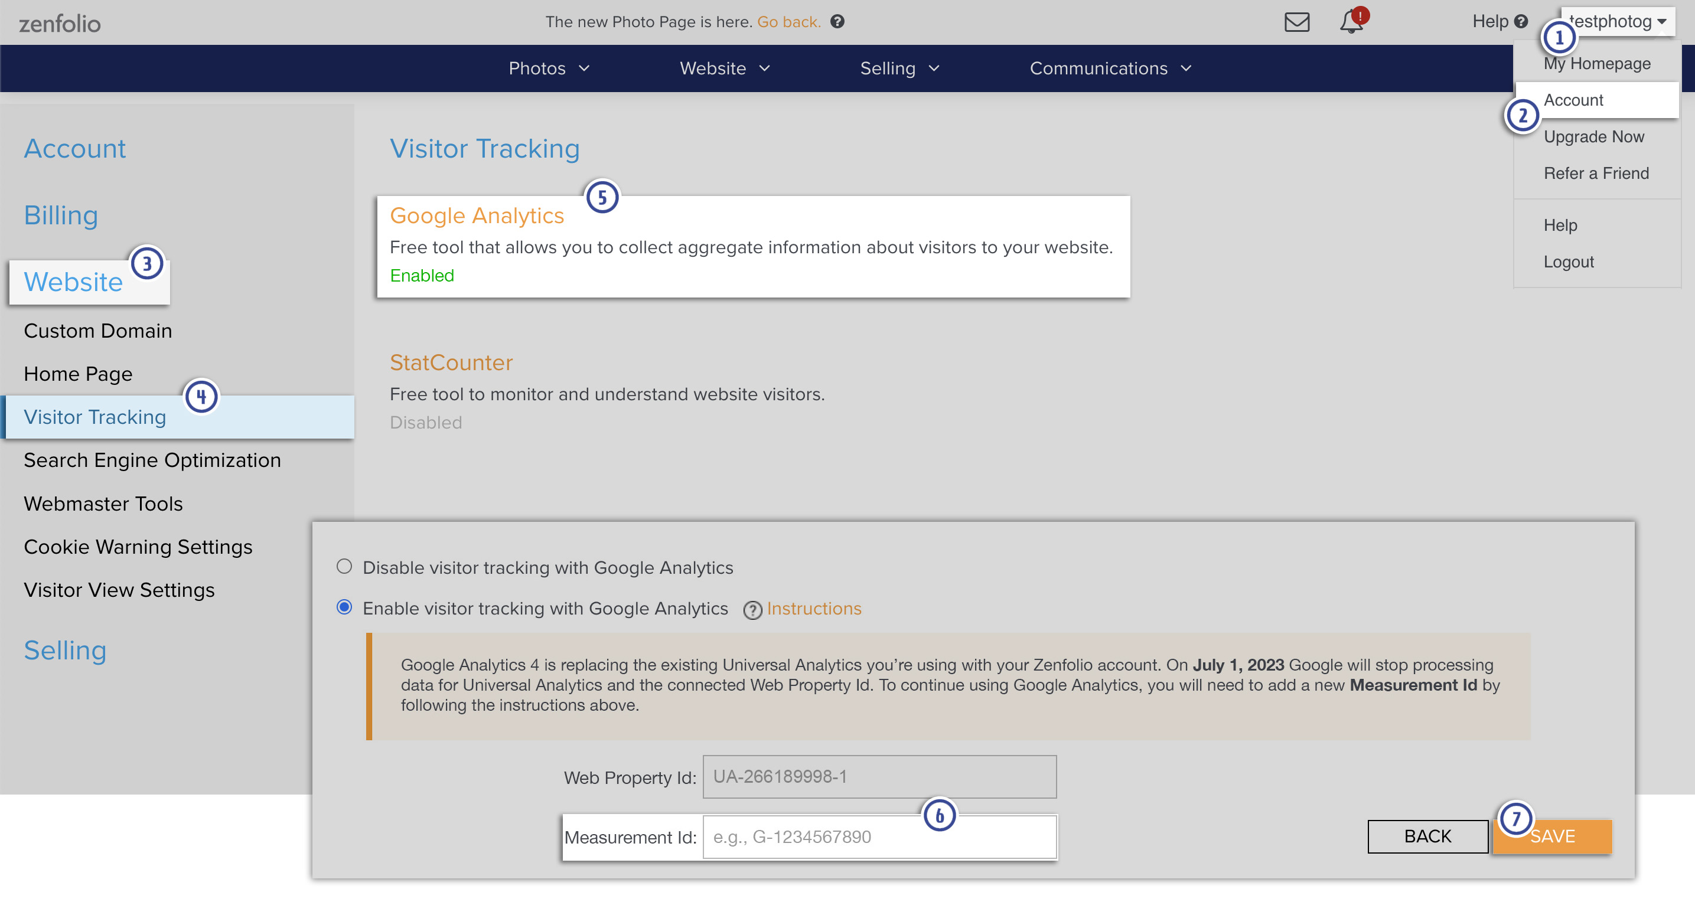Expand the Photos menu
The width and height of the screenshot is (1695, 902).
(x=549, y=68)
